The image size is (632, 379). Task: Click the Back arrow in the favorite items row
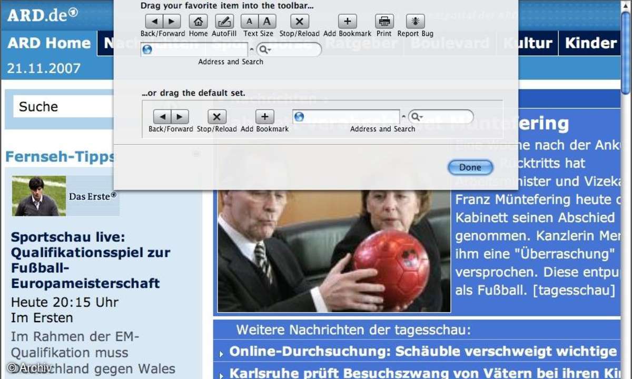pos(154,22)
